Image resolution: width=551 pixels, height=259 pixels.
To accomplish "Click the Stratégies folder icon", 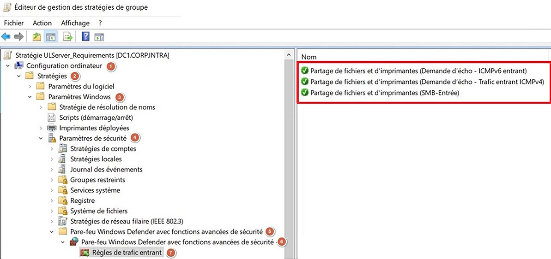I will click(x=30, y=76).
